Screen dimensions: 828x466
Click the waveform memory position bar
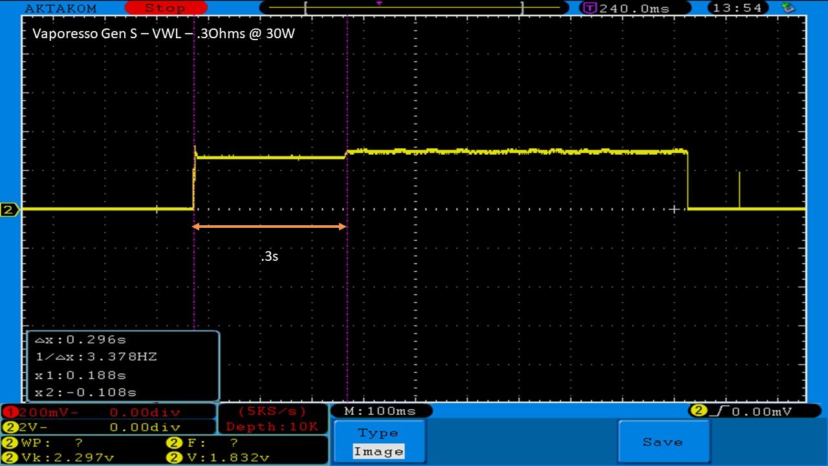click(x=414, y=8)
